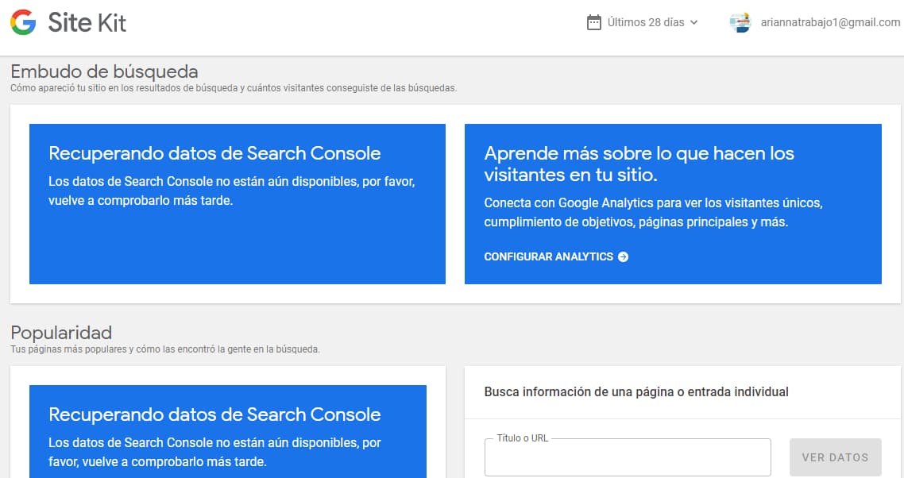
Task: Open the calendar date range icon
Action: pyautogui.click(x=594, y=22)
